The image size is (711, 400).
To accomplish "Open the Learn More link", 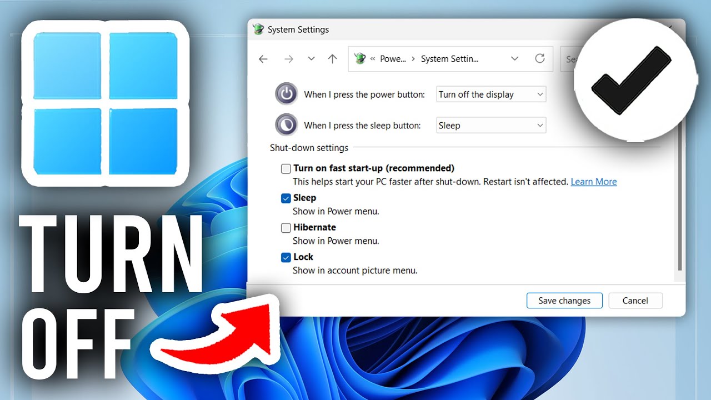I will (594, 182).
